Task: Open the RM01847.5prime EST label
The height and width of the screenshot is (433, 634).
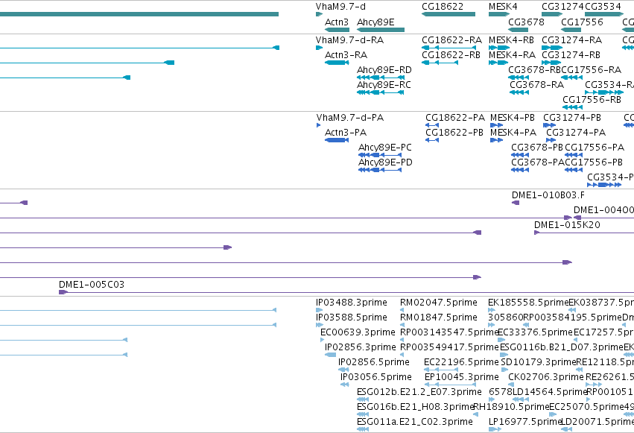Action: click(x=439, y=317)
